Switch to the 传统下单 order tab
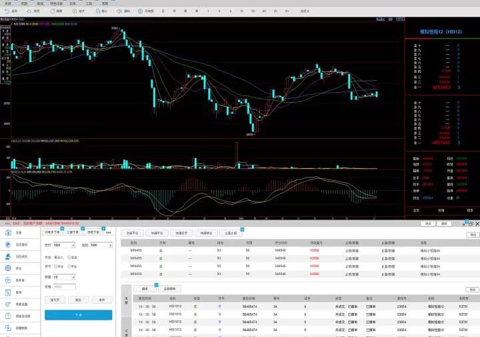 [x=93, y=232]
